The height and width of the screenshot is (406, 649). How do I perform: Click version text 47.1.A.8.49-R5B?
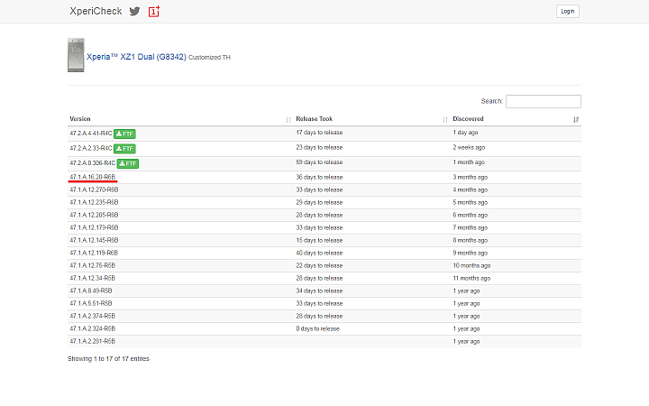91,291
